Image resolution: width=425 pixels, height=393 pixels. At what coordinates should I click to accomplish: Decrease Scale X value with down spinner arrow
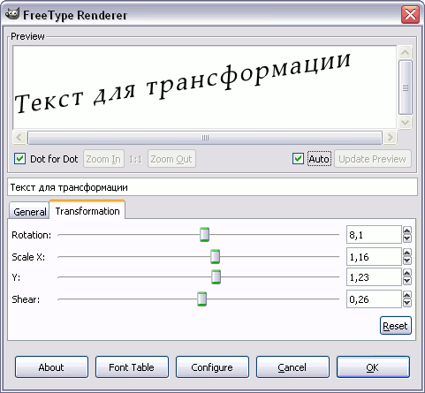click(x=407, y=261)
